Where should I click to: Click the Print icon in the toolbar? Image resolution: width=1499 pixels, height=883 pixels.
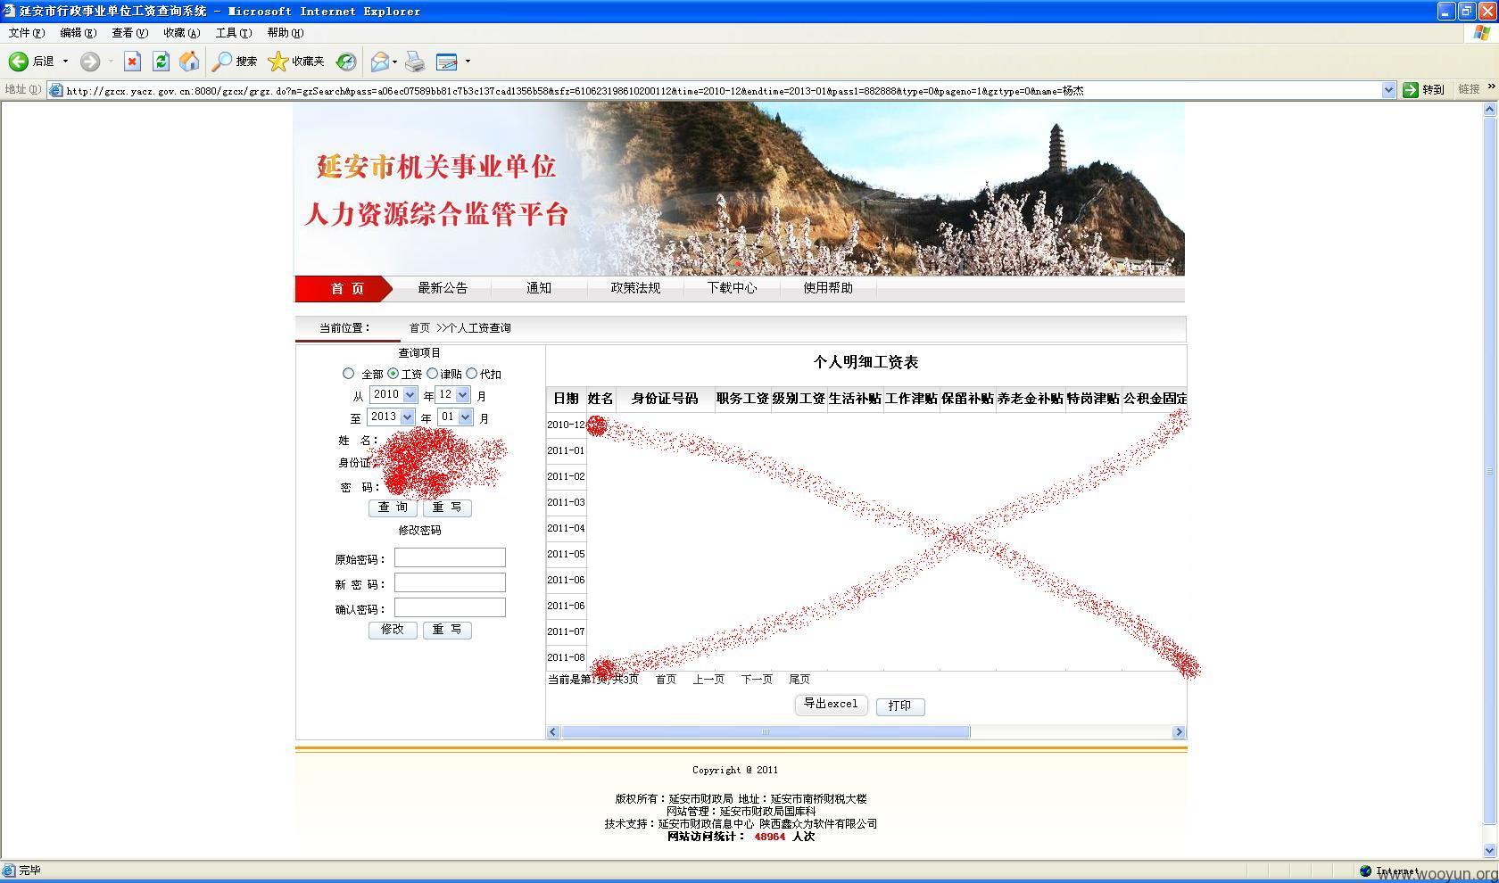[414, 61]
